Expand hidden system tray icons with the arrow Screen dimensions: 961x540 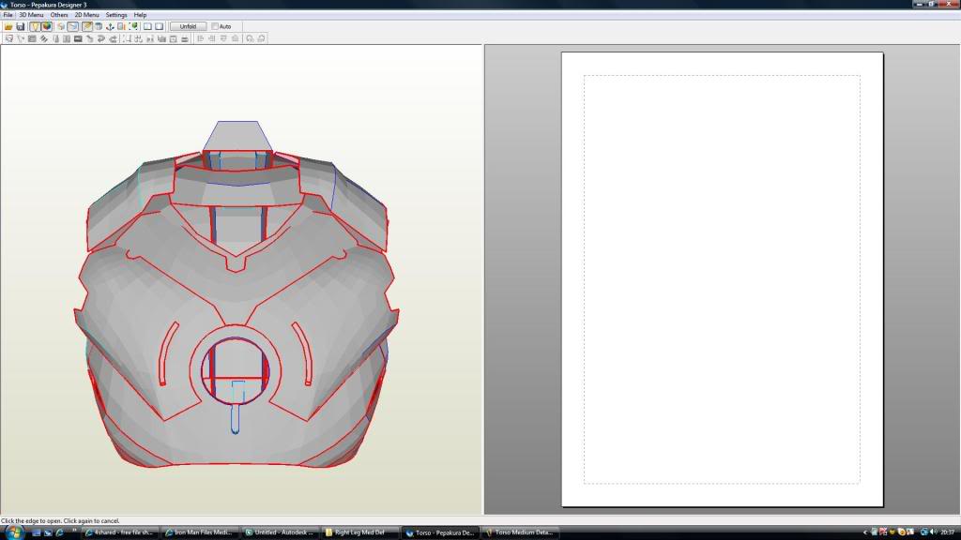864,532
